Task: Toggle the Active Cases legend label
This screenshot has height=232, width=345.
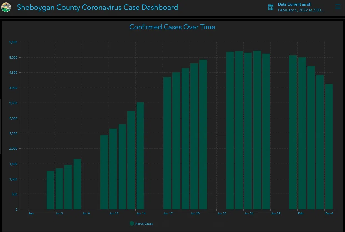Action: pos(144,224)
